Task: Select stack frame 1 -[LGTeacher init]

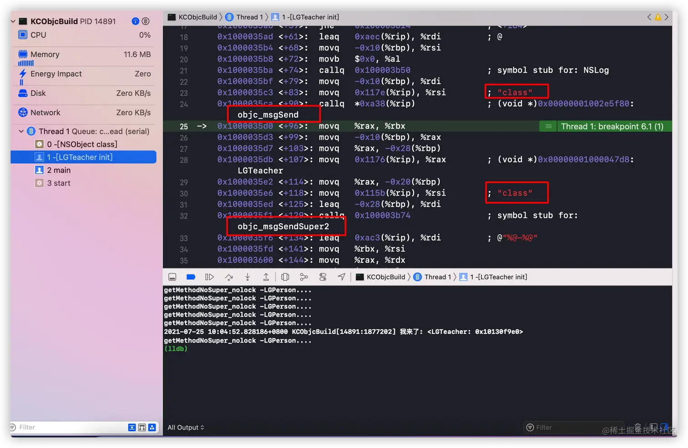Action: coord(84,157)
